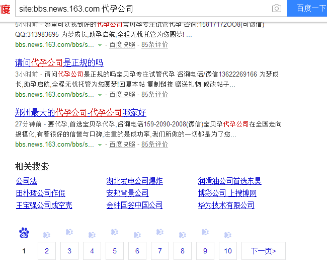Click the paw icon above page 3
The image size is (327, 267).
69,232
